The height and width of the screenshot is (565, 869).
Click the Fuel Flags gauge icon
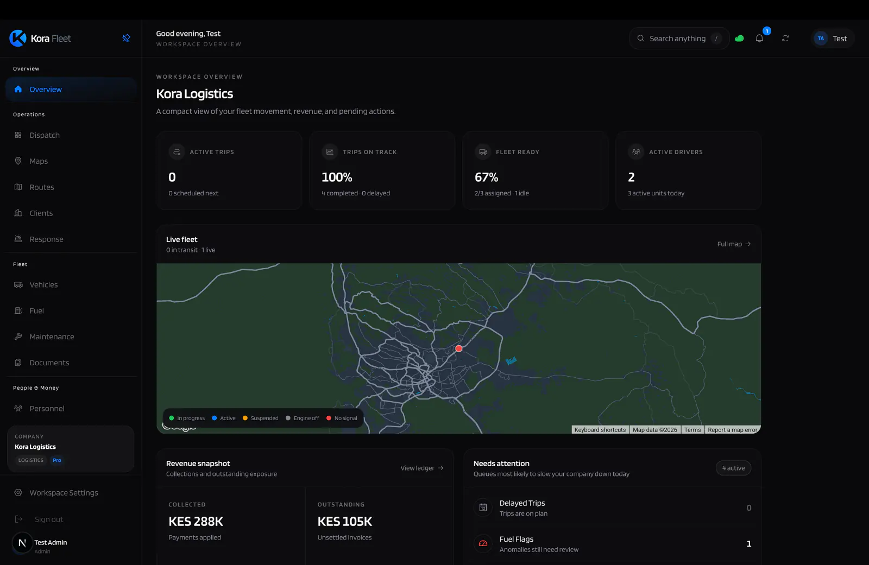coord(483,544)
